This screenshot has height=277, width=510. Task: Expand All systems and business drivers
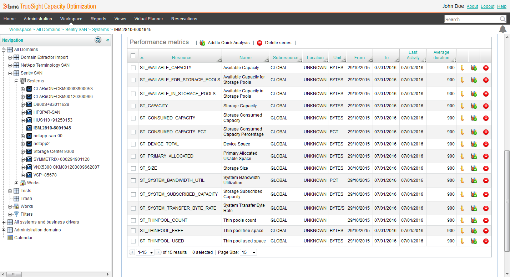point(4,222)
